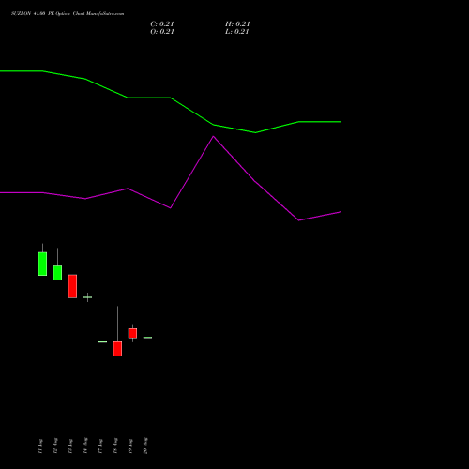The height and width of the screenshot is (469, 469).
Task: Click the '19 Aug' axis date label
Action: (130, 446)
